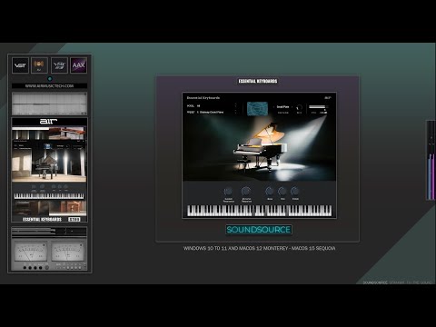The image size is (436, 327).
Task: Click a key on the plugin's virtual keyboard
Action: (260, 211)
